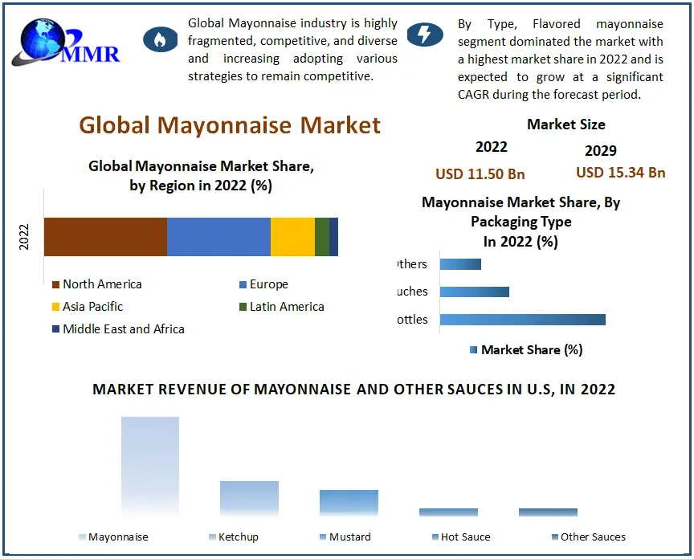Screen dimensions: 694x559
Task: Click the Global Mayonnaise Market title
Action: pyautogui.click(x=230, y=125)
